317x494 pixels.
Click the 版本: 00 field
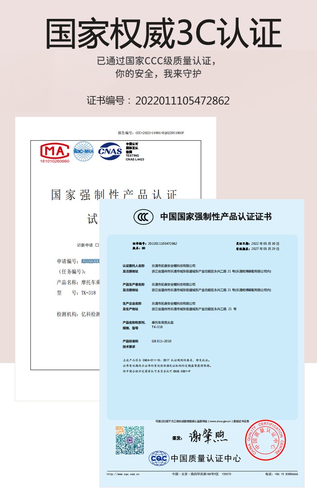[138, 248]
